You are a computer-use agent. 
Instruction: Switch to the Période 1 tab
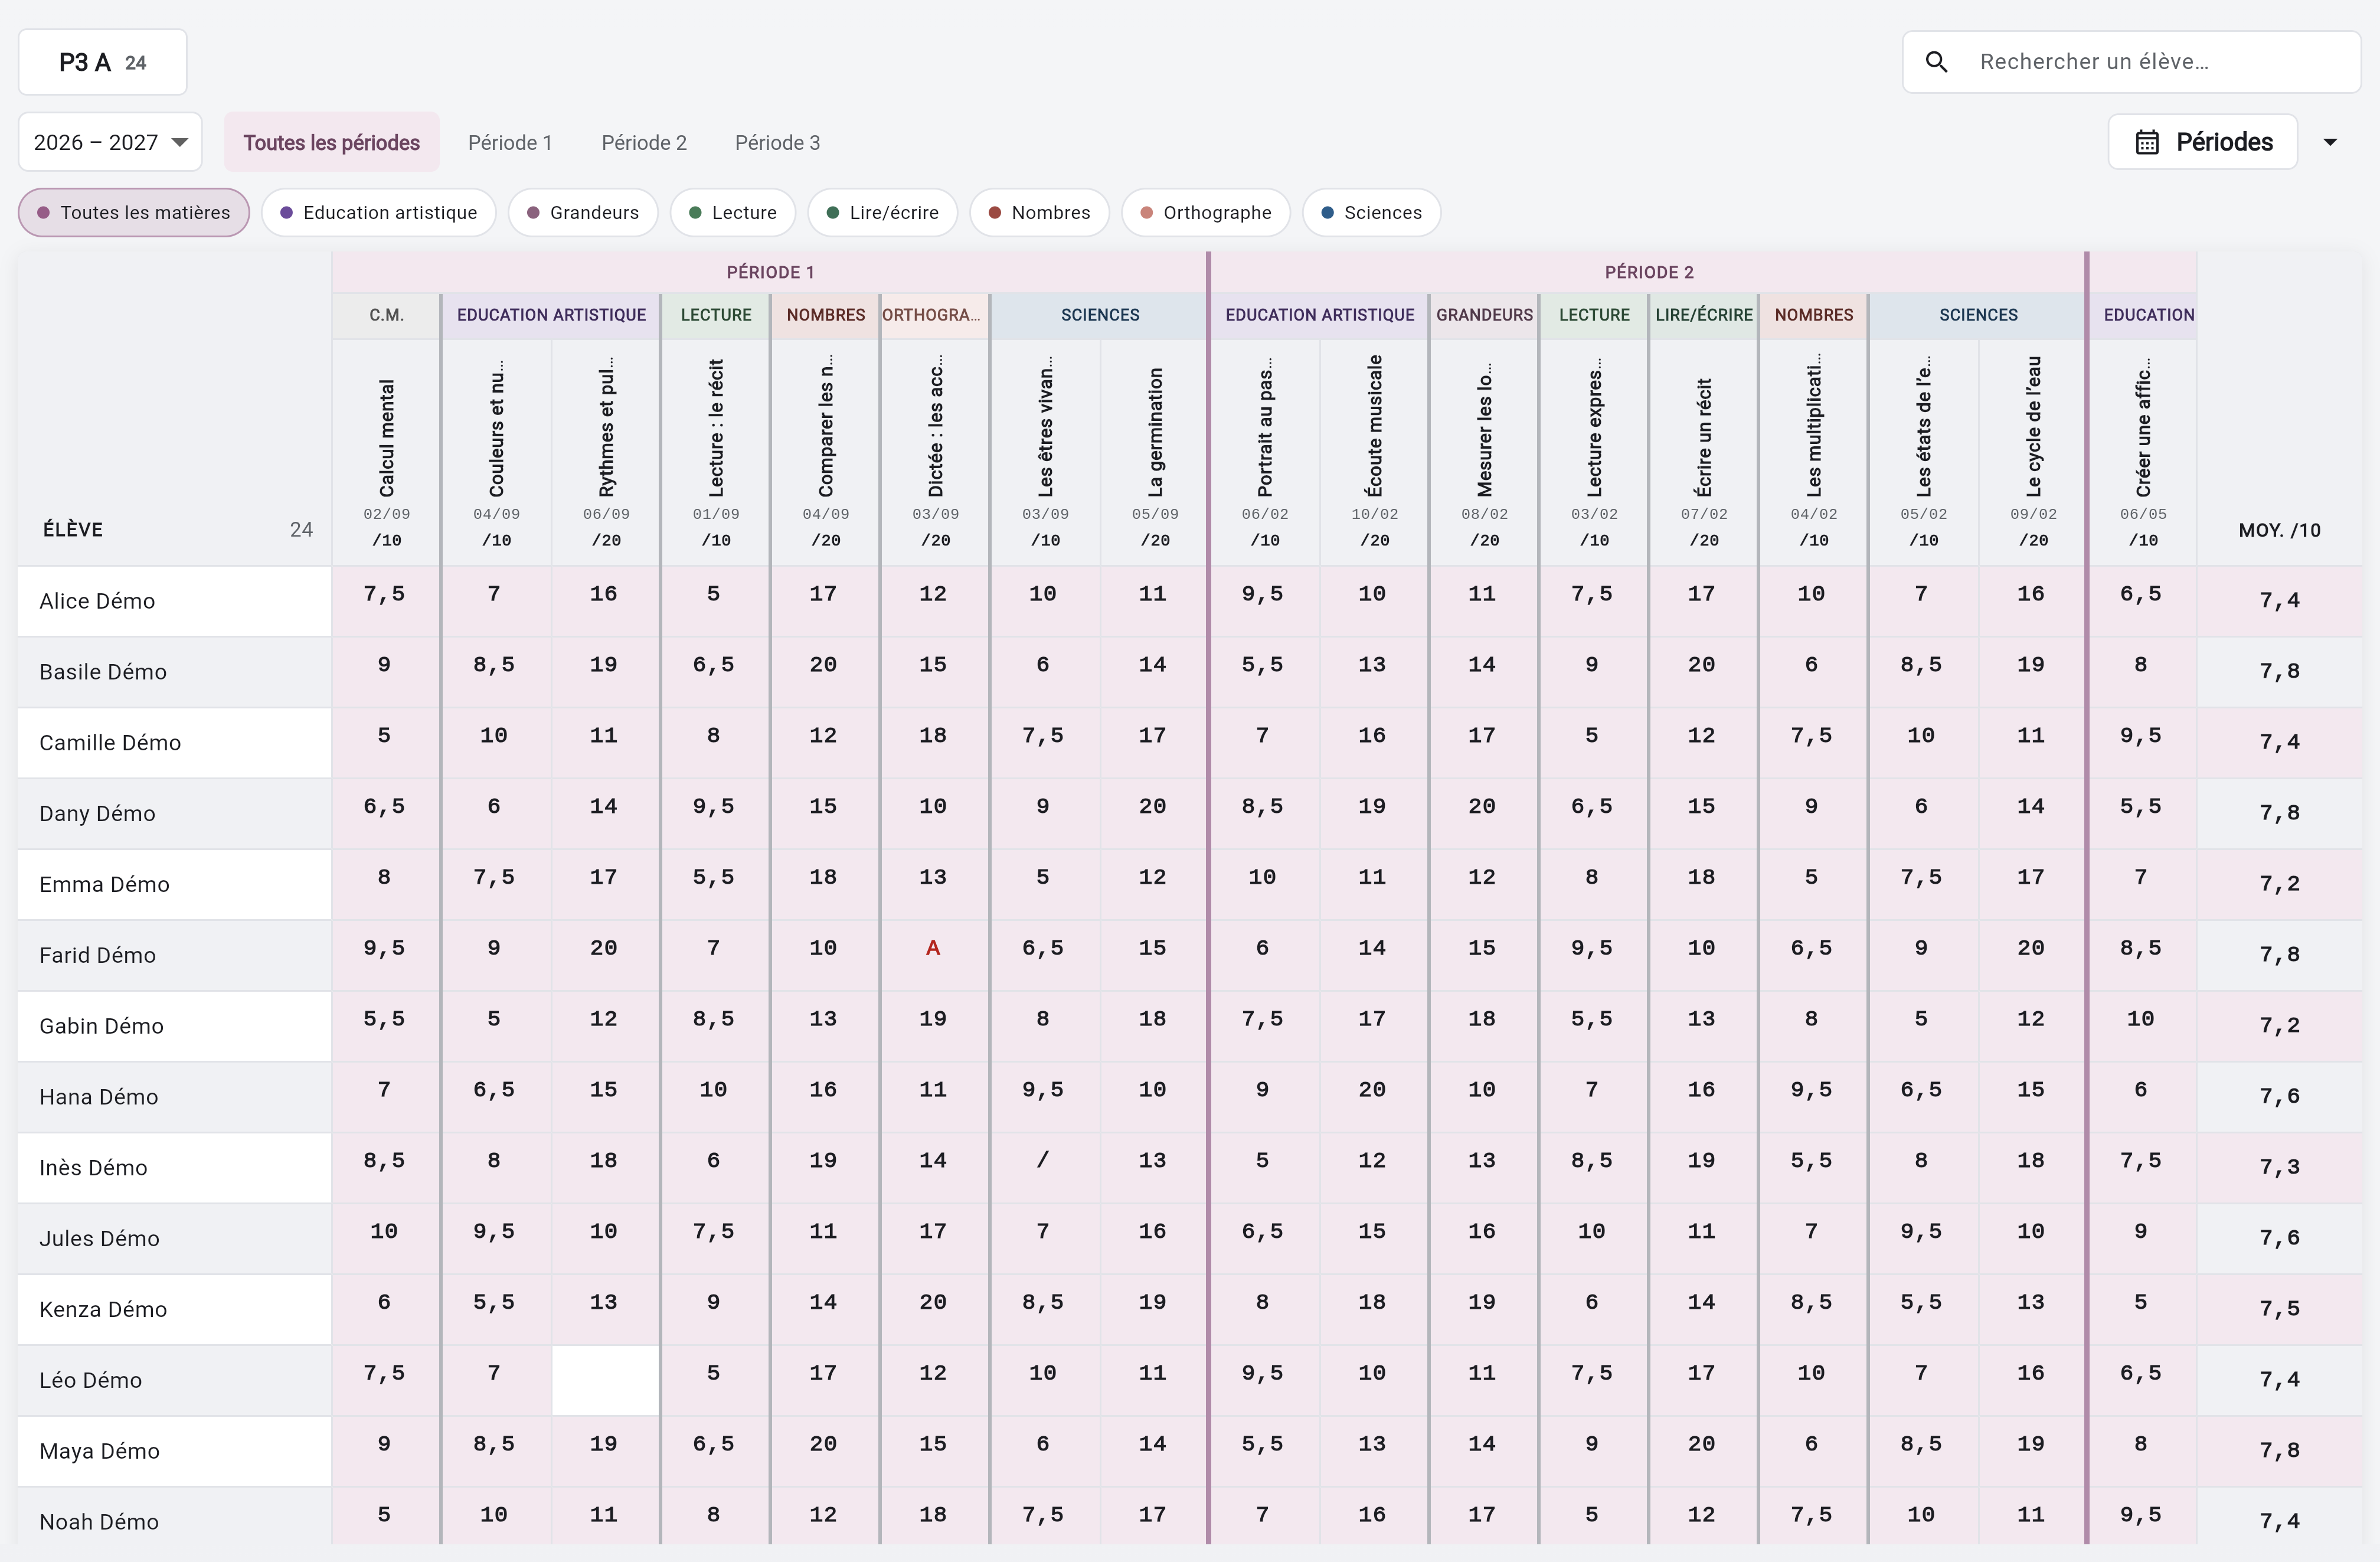[x=510, y=142]
